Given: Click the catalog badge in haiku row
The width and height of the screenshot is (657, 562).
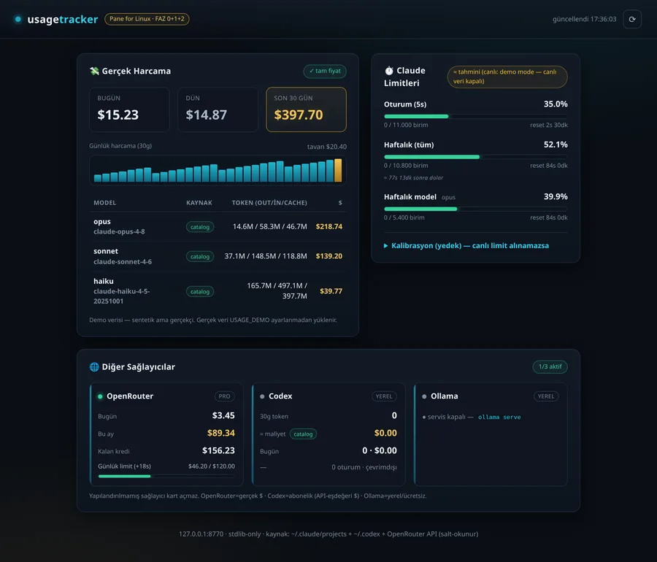Looking at the screenshot, I should pos(200,291).
